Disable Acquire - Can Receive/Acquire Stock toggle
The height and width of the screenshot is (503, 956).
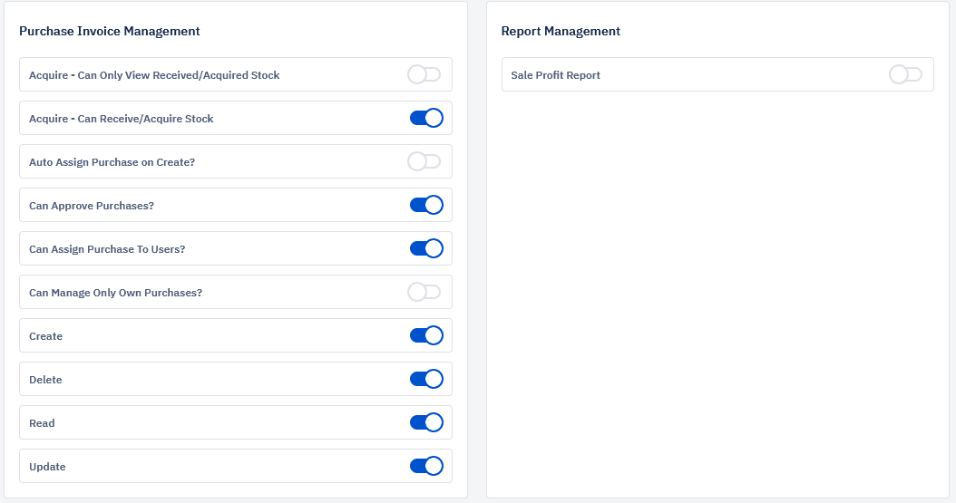(426, 118)
